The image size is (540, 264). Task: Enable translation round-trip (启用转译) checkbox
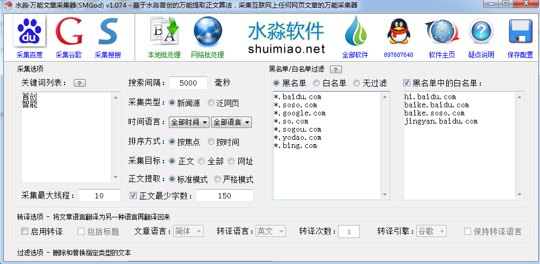coord(24,231)
